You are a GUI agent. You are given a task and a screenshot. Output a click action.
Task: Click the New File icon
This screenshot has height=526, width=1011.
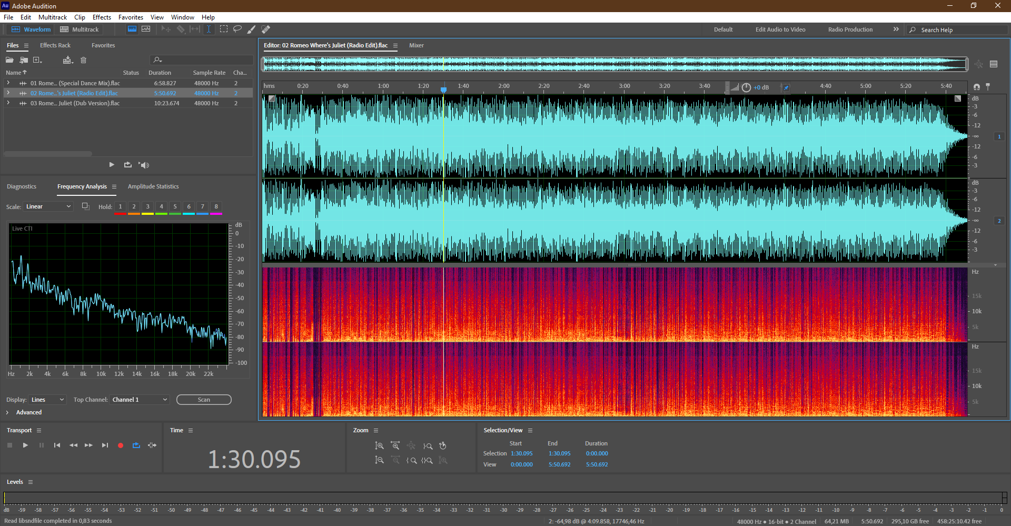tap(37, 60)
